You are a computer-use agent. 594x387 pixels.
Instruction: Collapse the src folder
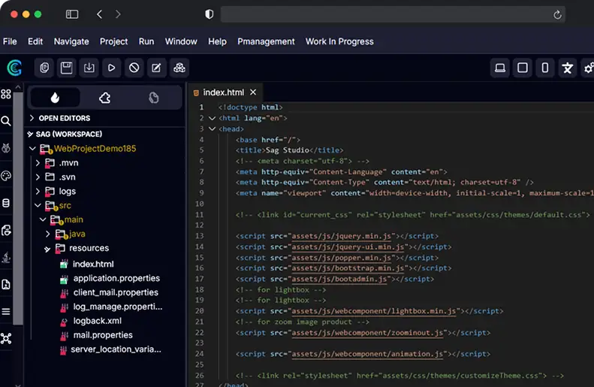click(38, 205)
